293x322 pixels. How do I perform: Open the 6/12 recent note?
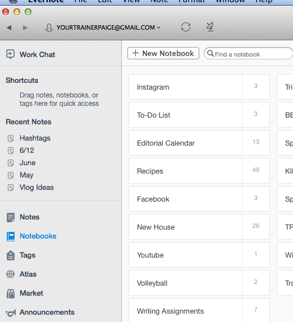(x=27, y=151)
